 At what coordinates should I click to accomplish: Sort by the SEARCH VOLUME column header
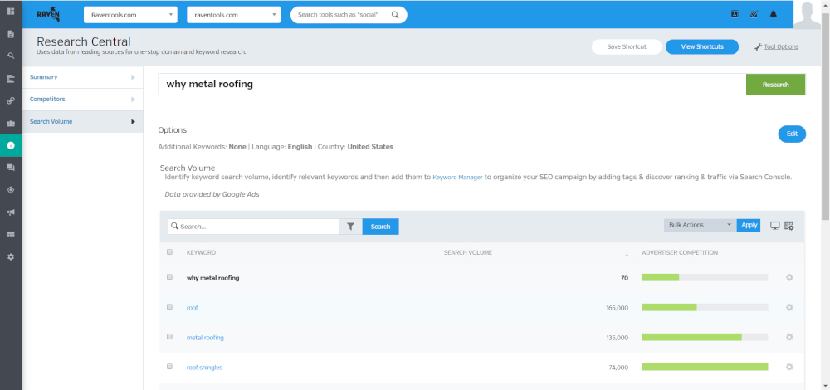(468, 253)
